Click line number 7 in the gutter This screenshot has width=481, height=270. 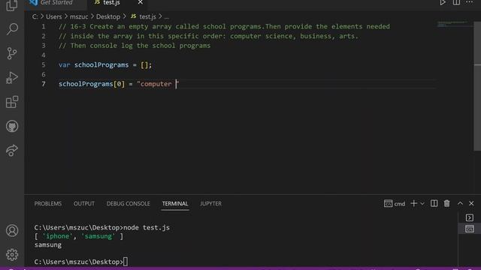tap(44, 84)
